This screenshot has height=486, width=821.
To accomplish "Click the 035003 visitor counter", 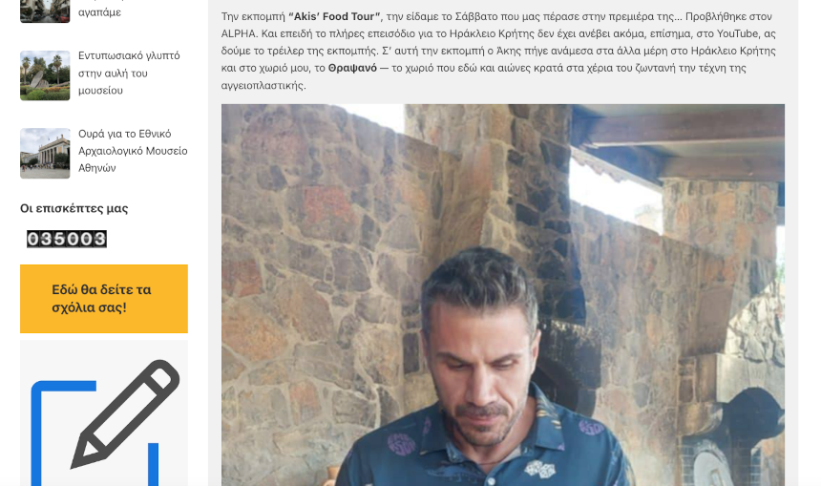I will pos(67,239).
